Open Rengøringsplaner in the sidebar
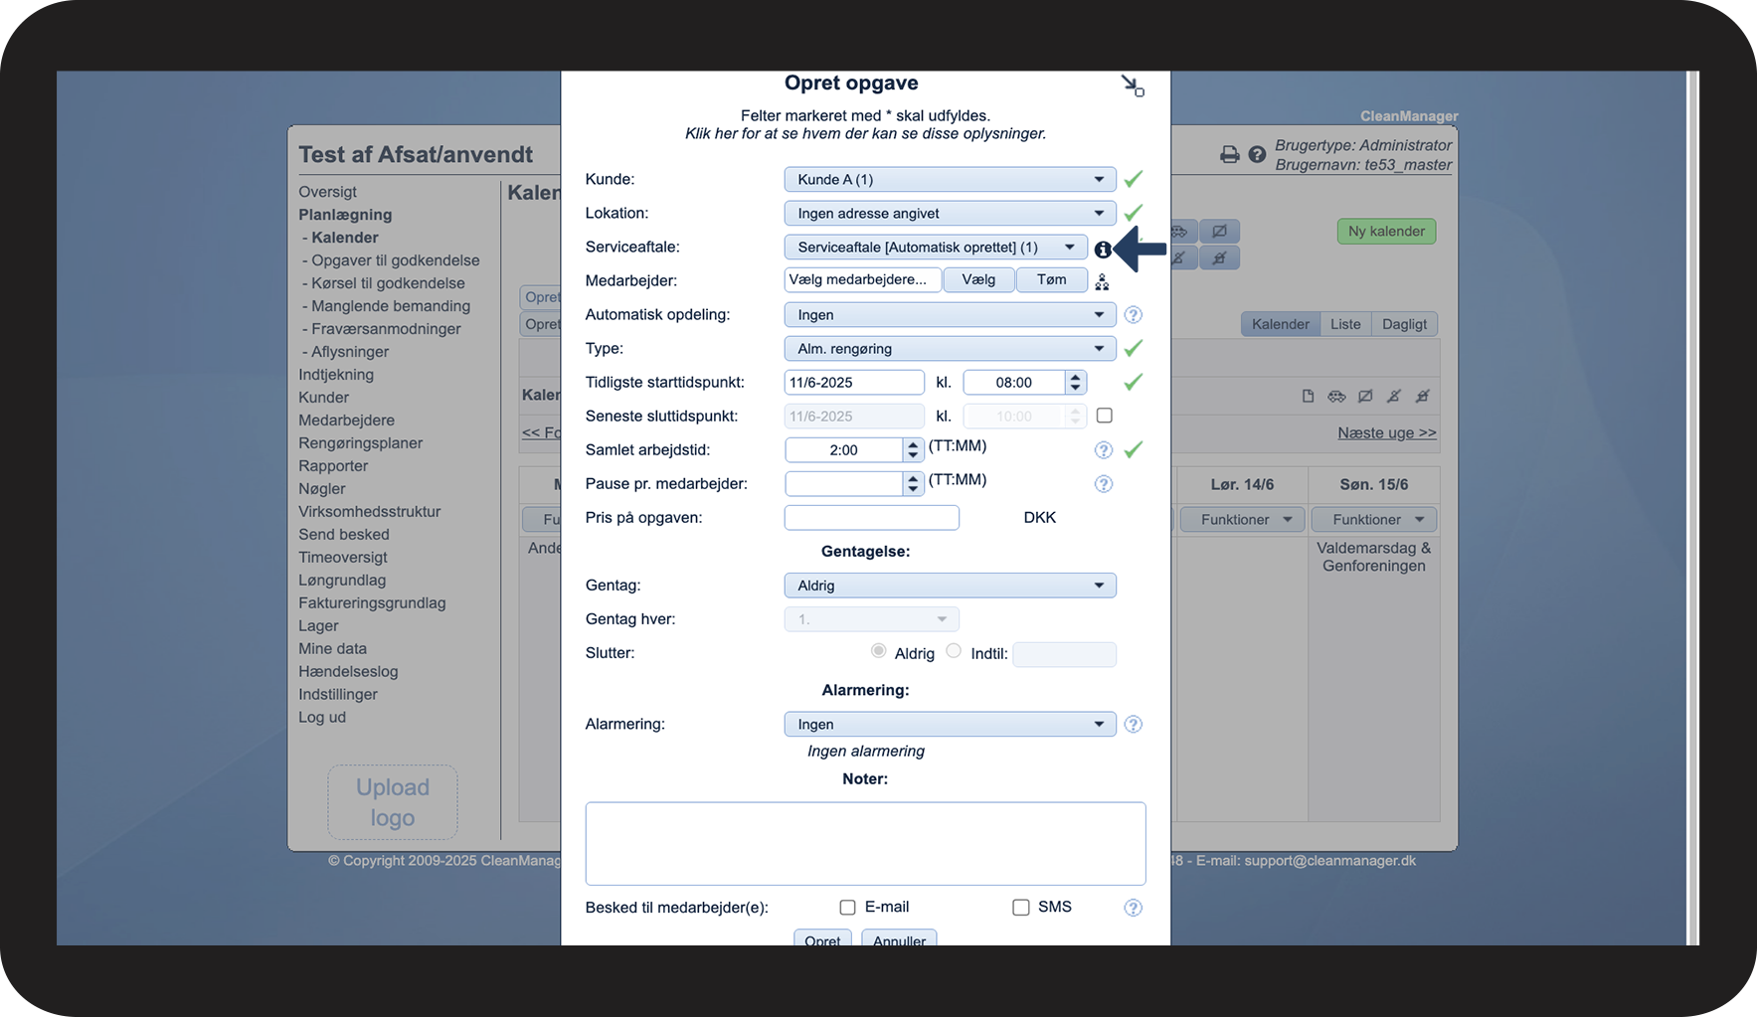The height and width of the screenshot is (1017, 1757). click(361, 443)
